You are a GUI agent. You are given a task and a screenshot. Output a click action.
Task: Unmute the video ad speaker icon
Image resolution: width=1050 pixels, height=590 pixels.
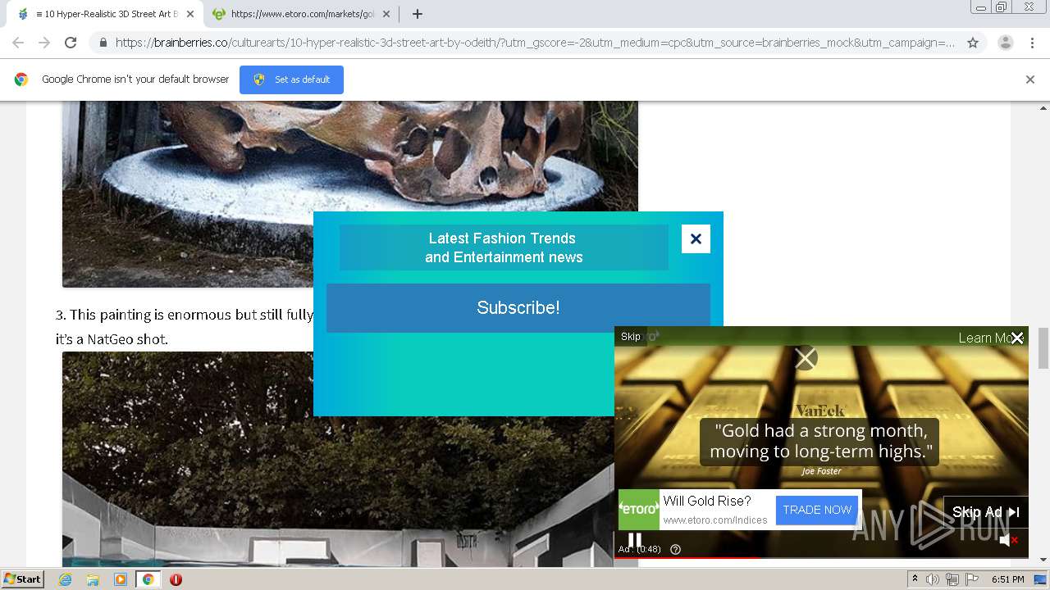point(1008,539)
